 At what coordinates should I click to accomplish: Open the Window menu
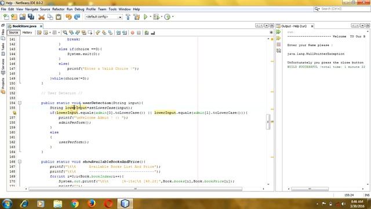click(x=125, y=9)
